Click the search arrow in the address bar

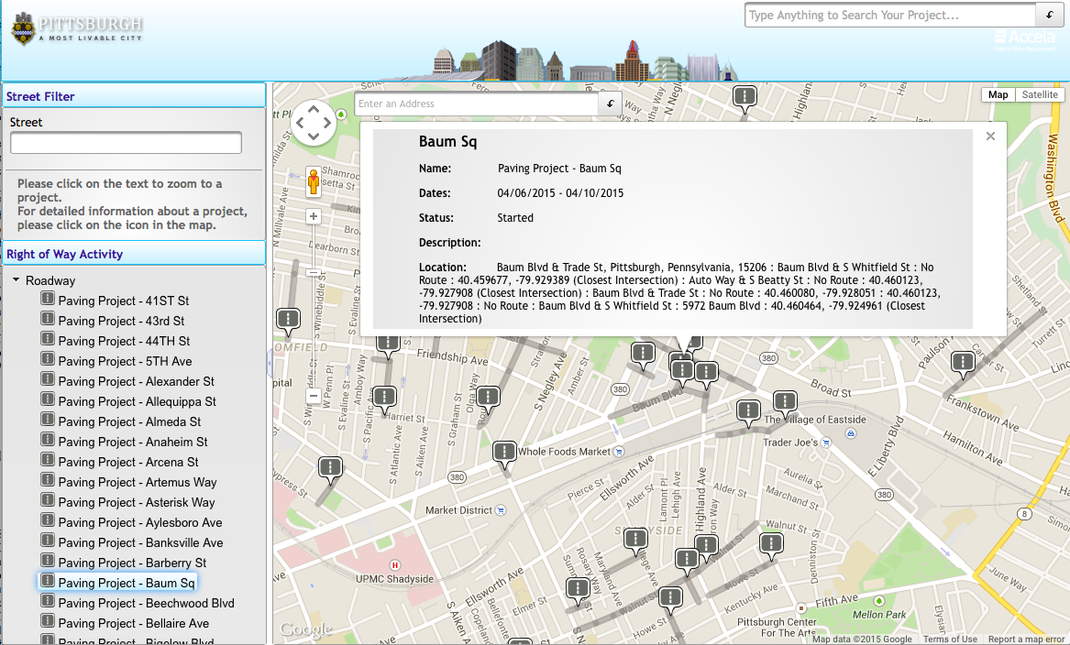[x=609, y=104]
